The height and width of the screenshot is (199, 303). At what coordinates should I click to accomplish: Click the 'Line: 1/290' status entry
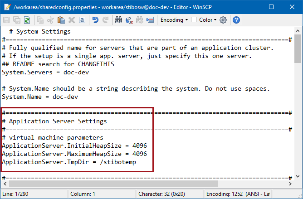[15, 194]
